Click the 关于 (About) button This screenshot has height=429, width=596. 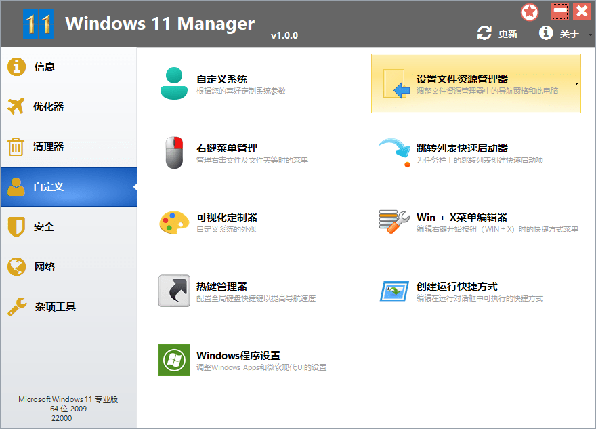[x=559, y=32]
